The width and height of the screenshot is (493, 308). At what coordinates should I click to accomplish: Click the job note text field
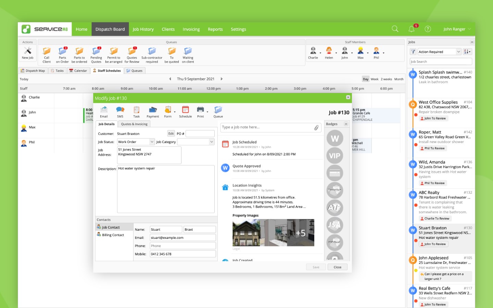coord(270,128)
